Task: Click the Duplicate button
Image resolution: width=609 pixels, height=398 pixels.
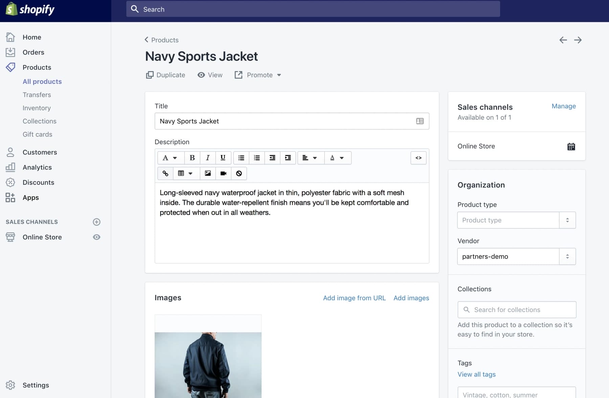Action: pos(165,75)
